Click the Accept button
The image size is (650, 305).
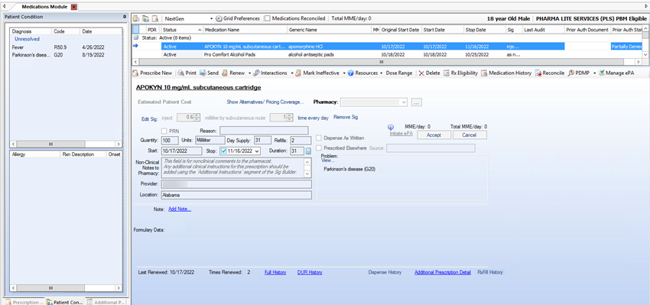pos(434,135)
